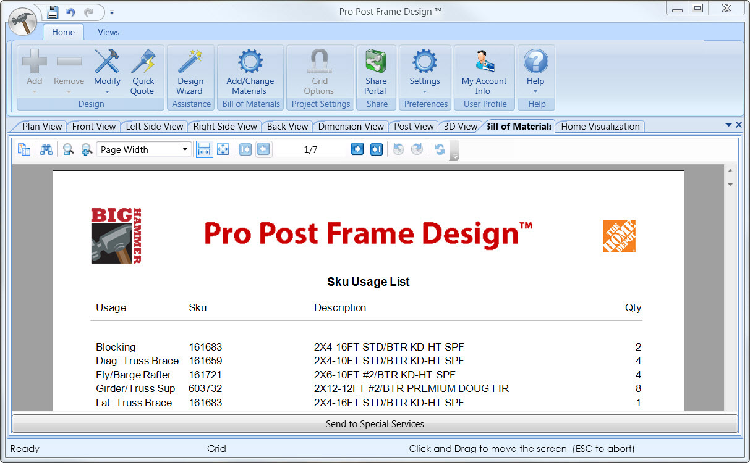Click the report scrollbar up arrow
This screenshot has height=463, width=750.
pyautogui.click(x=730, y=171)
